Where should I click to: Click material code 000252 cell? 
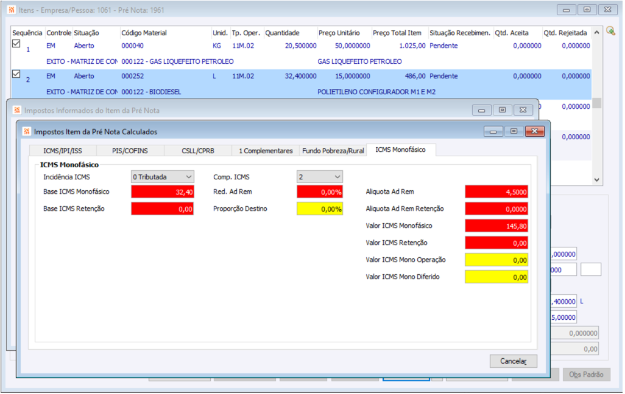pos(132,76)
